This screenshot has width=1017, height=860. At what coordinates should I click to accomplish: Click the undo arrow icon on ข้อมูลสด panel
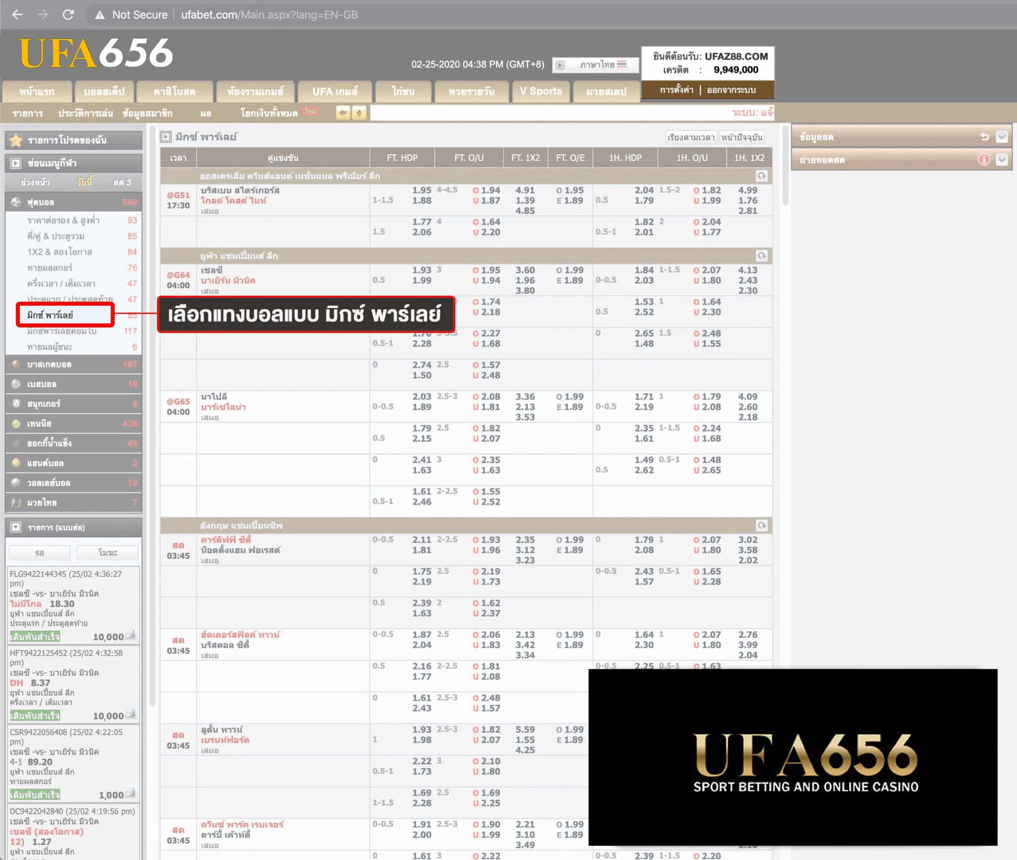click(984, 137)
